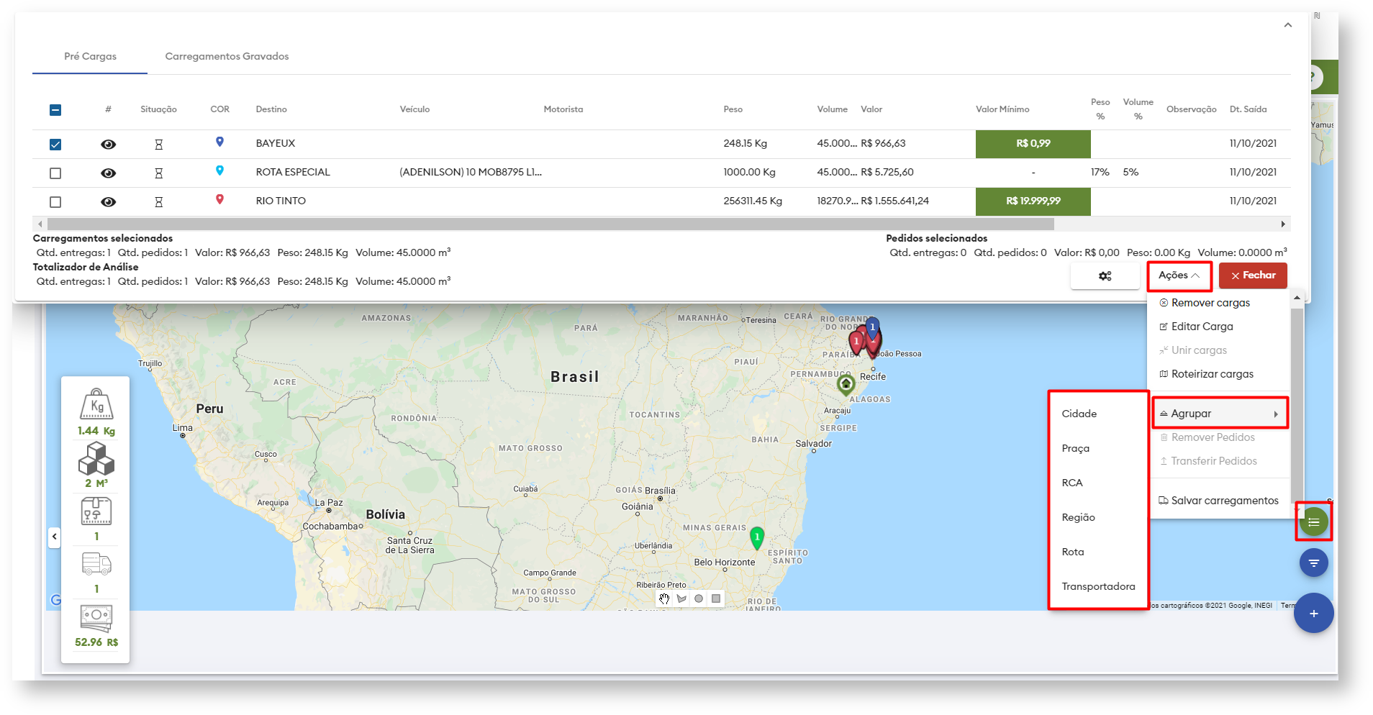The image size is (1373, 715).
Task: Click the ROTA ESPECIAL destination cell
Action: point(293,173)
